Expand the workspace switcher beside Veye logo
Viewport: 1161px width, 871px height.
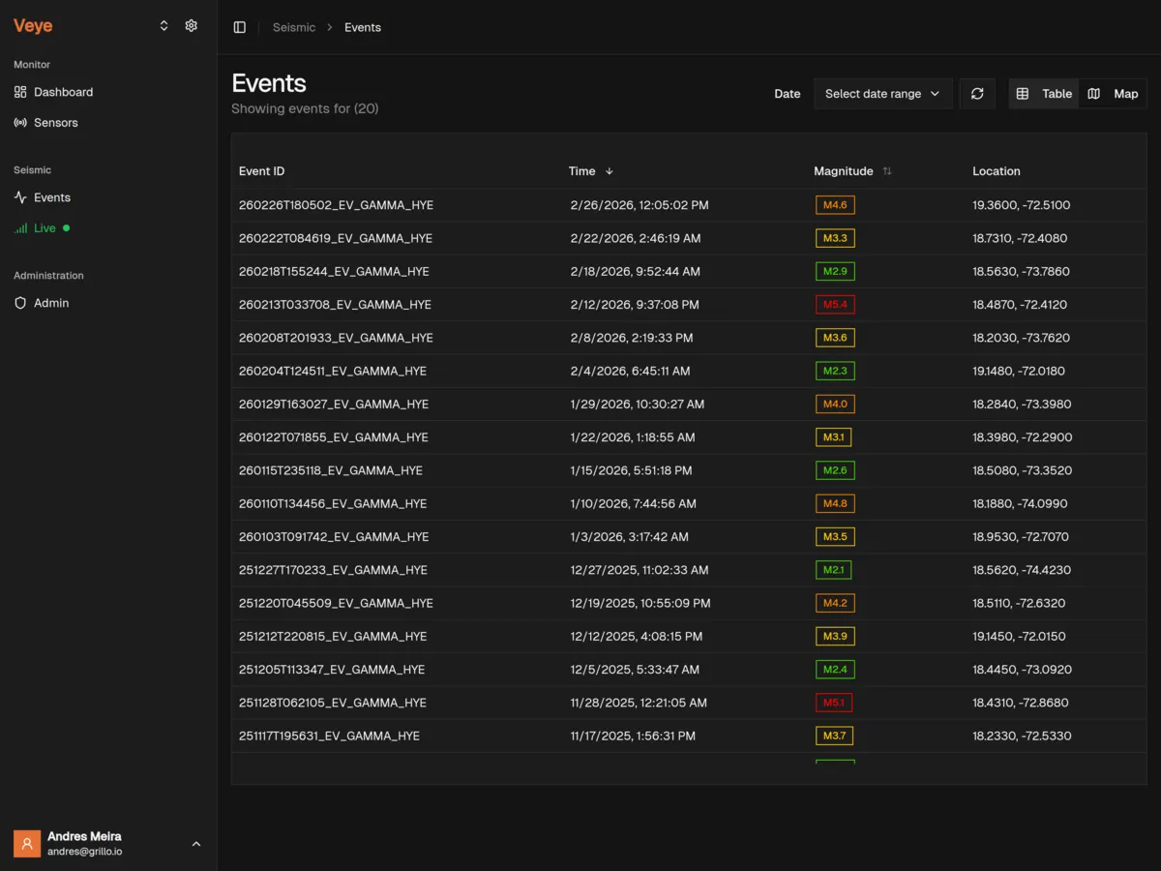[164, 25]
